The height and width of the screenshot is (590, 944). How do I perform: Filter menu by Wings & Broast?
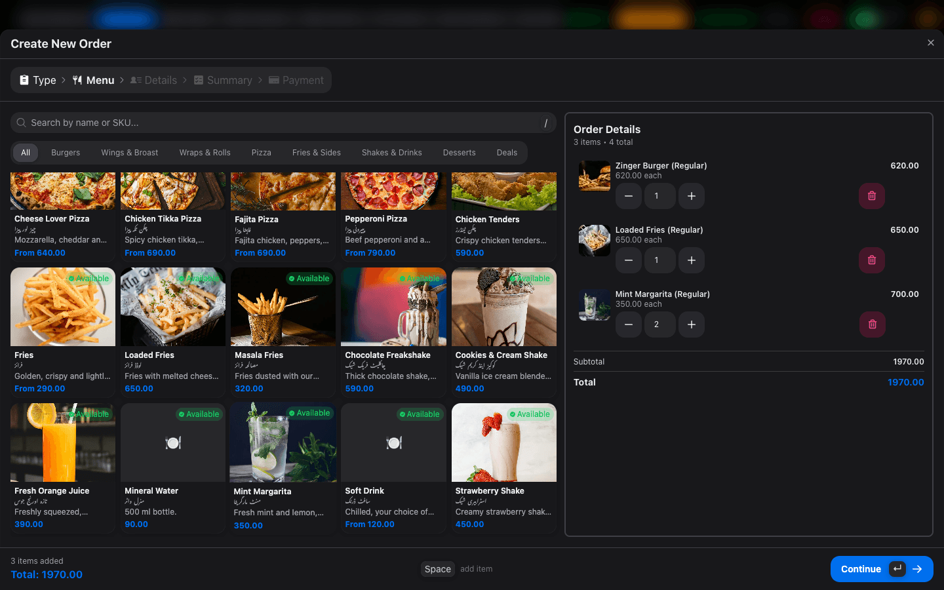(130, 153)
